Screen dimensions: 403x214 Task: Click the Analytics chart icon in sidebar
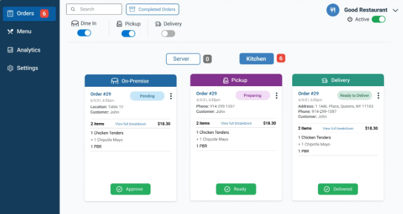(x=10, y=50)
